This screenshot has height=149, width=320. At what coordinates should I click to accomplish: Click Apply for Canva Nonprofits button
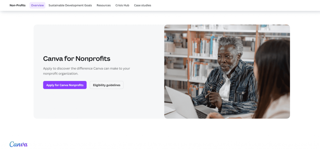[65, 85]
